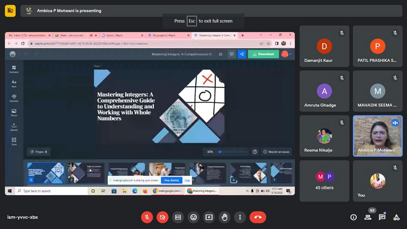Switch to Mastering Integers browser tab
This screenshot has width=407, height=229.
[x=214, y=35]
